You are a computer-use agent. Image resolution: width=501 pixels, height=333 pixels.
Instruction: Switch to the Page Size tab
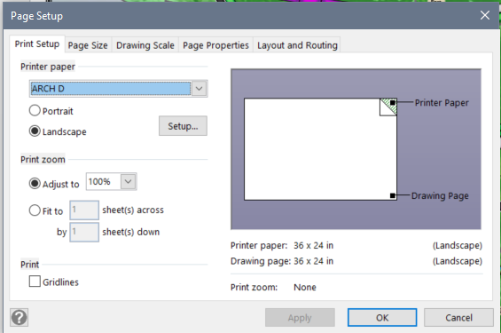pyautogui.click(x=88, y=45)
